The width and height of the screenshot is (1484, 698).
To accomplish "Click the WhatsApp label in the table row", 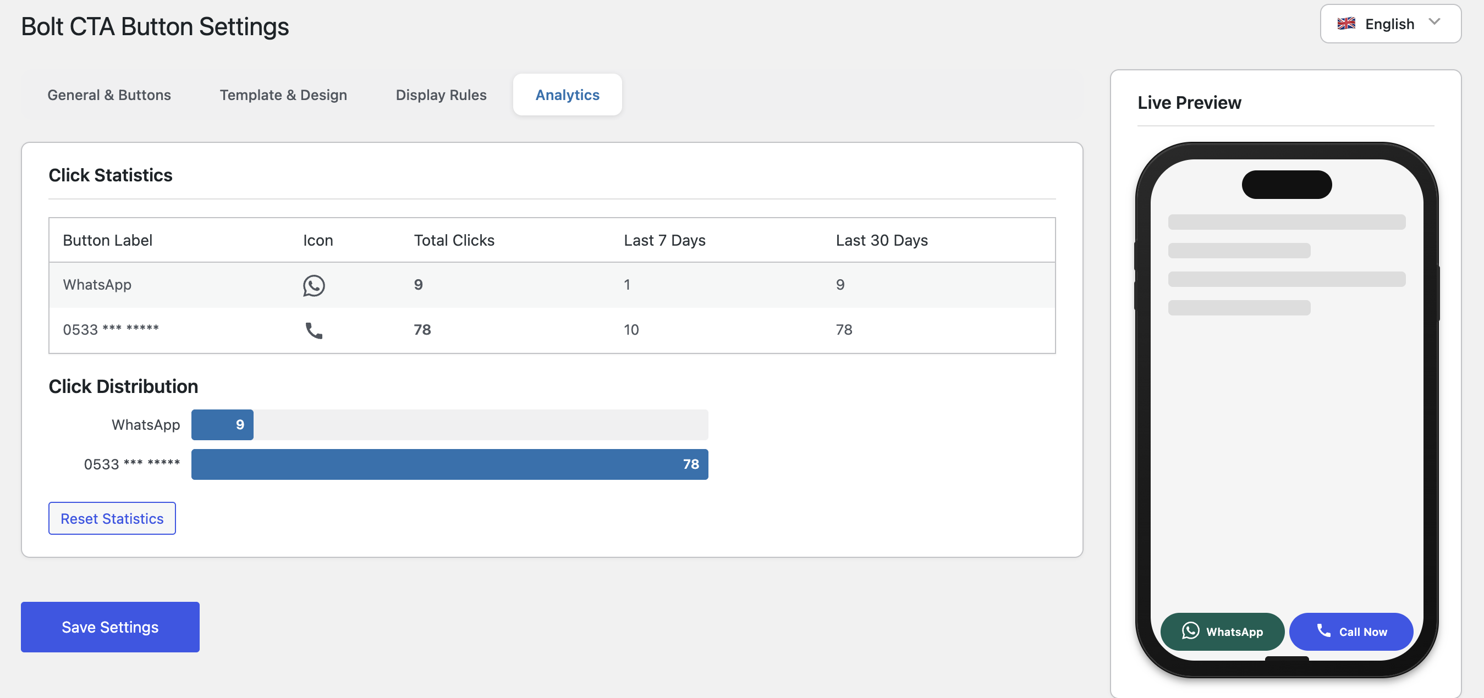I will [97, 285].
